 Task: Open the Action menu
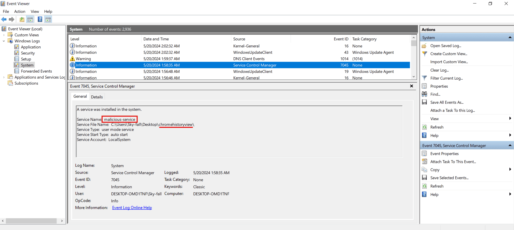(x=20, y=12)
